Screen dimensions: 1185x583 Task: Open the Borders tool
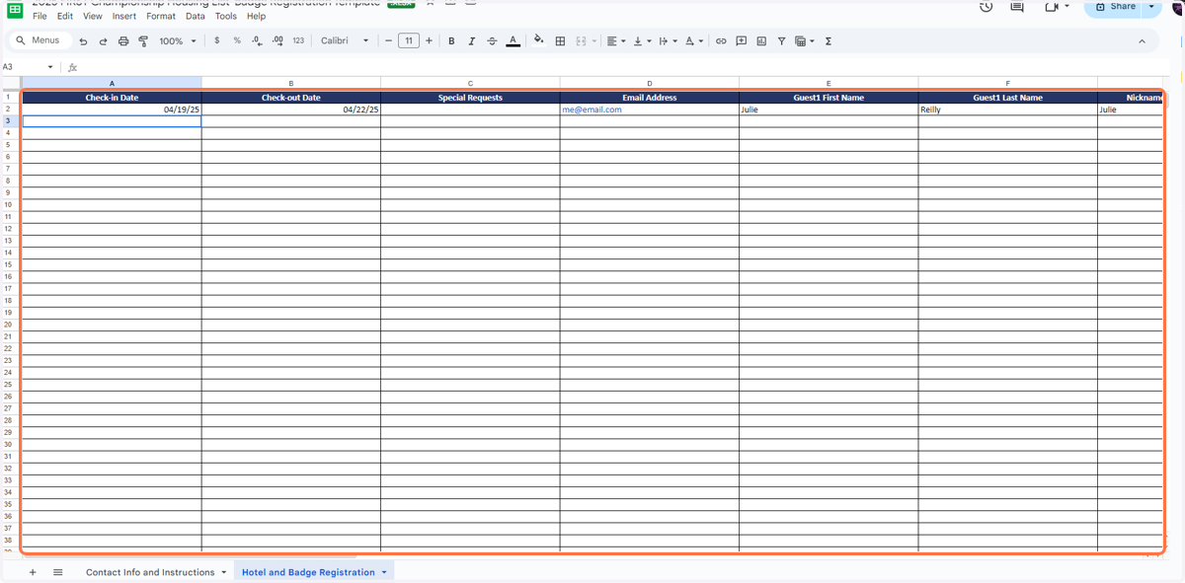(x=560, y=40)
